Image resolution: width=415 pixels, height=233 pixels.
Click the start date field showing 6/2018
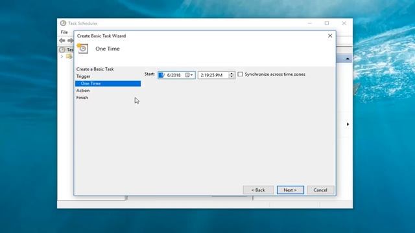176,75
